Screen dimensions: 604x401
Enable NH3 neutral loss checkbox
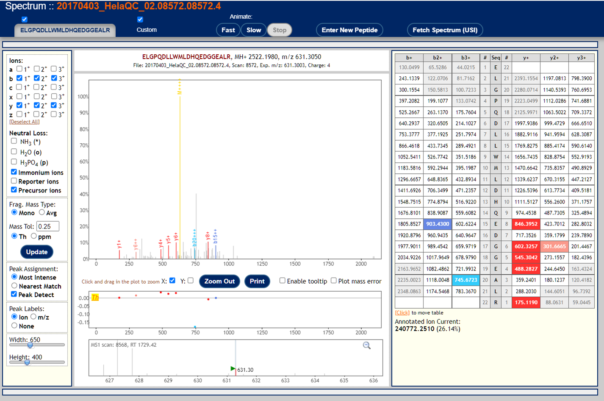click(x=14, y=141)
